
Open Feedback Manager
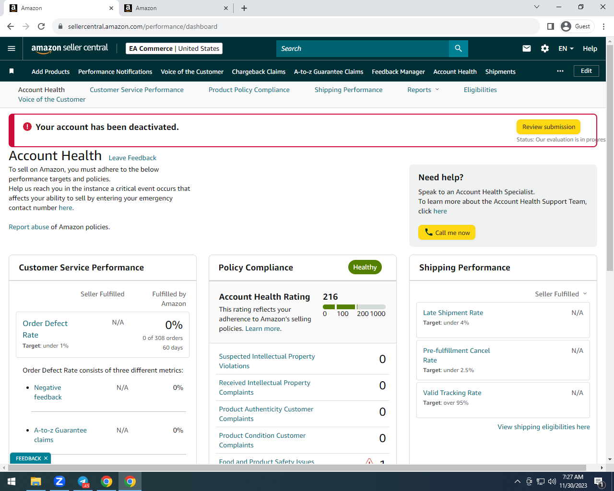398,71
